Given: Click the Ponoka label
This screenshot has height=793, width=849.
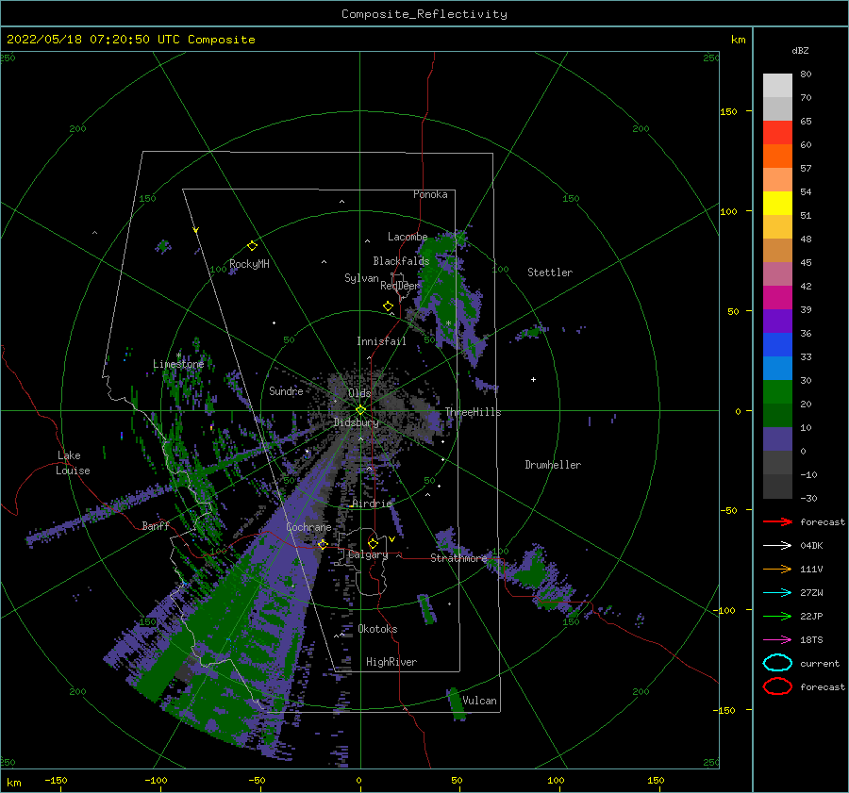Looking at the screenshot, I should tap(430, 194).
